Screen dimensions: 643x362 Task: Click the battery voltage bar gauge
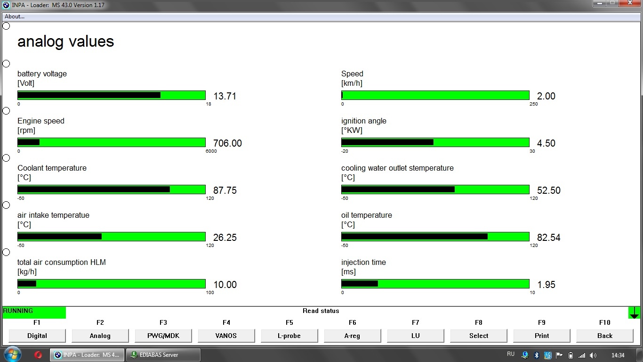112,95
